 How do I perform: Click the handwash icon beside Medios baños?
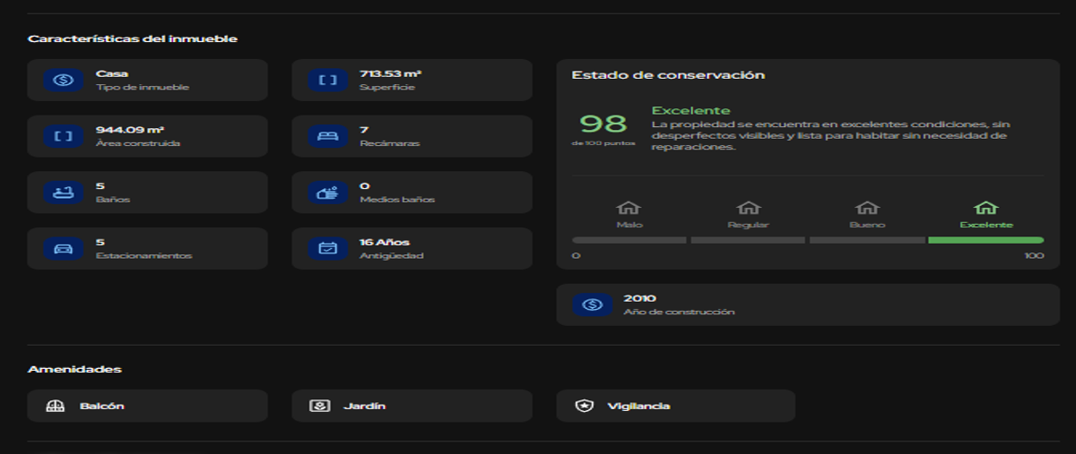pyautogui.click(x=328, y=192)
